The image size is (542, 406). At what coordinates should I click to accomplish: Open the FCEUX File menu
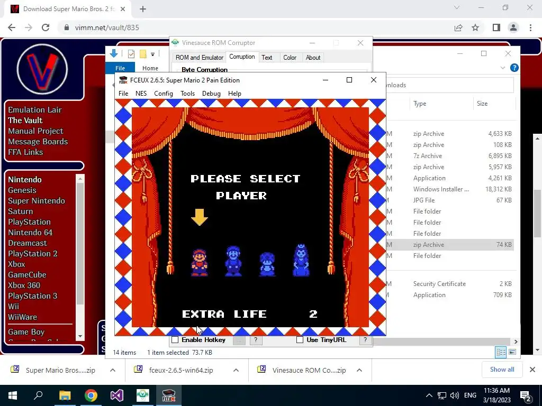123,94
